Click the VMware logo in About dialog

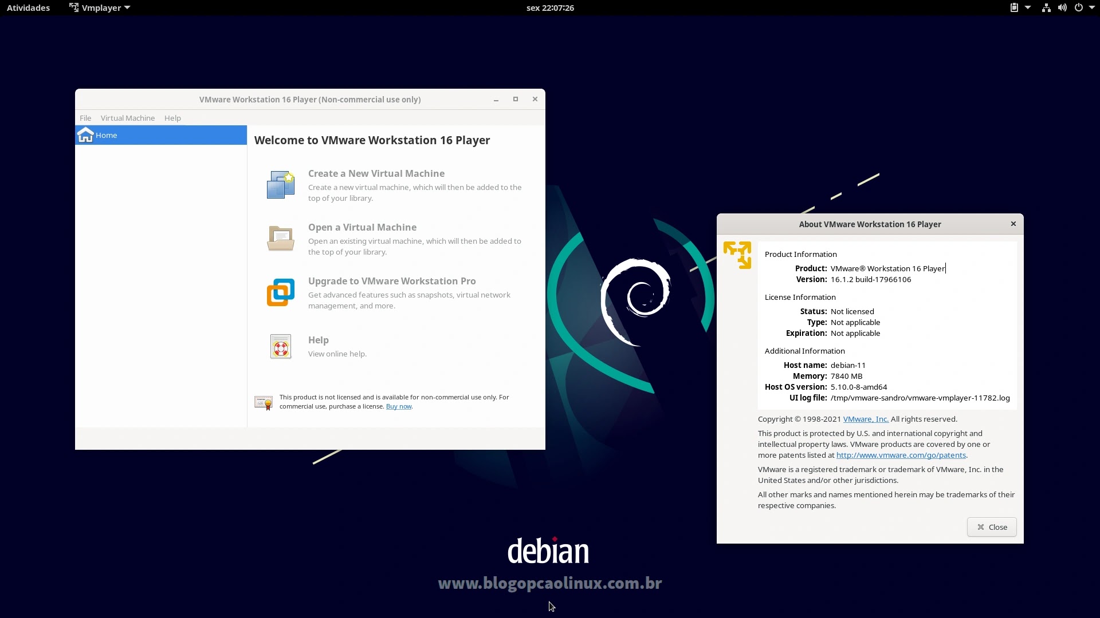coord(737,255)
